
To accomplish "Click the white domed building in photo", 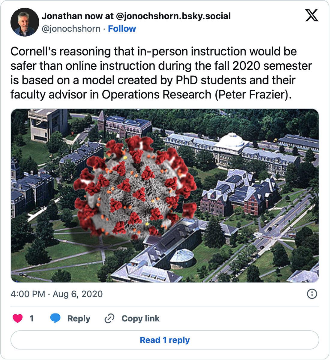I will point(232,140).
